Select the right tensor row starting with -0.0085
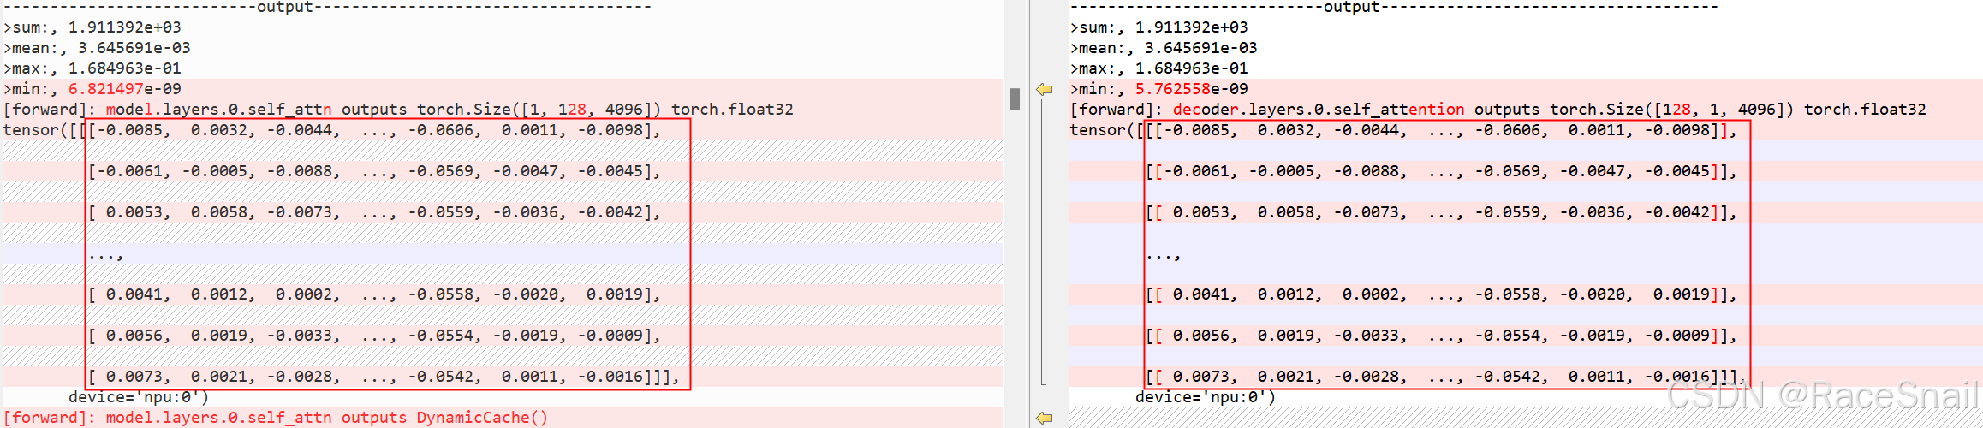The width and height of the screenshot is (1983, 428). coord(1404,130)
